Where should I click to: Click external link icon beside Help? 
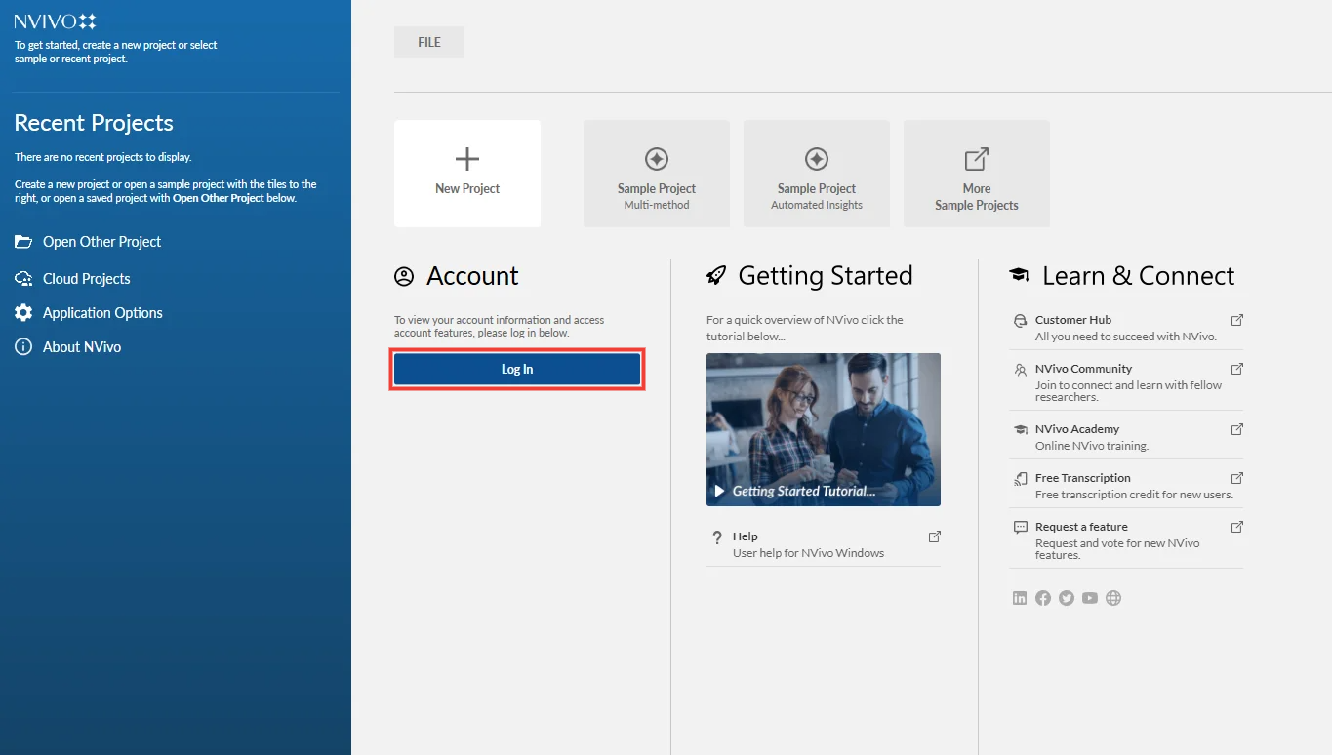tap(934, 536)
